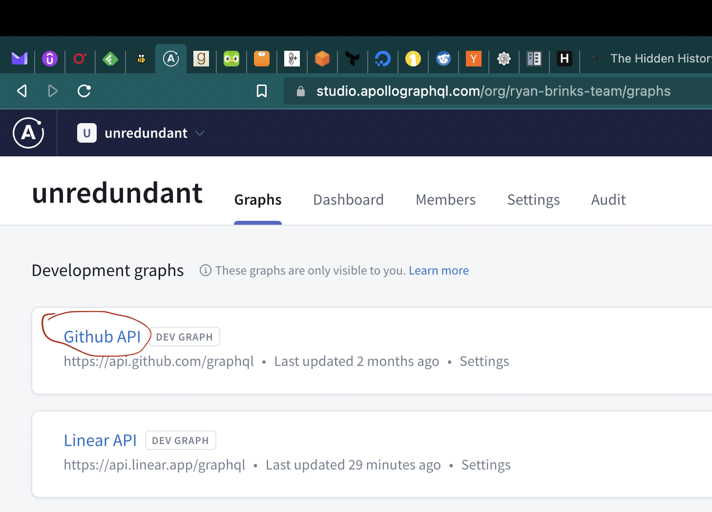Click 'Last updated 2 months ago' text
Screen dimensions: 712x512
coord(356,362)
